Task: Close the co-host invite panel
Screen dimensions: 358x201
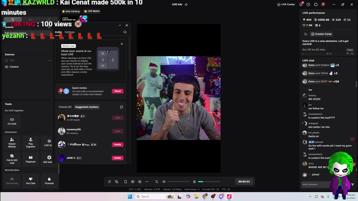Action: pos(127,25)
